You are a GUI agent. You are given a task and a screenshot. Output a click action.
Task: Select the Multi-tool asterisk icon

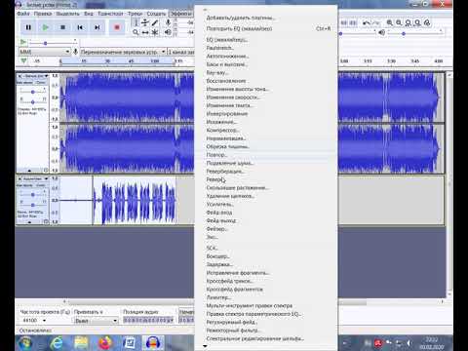tap(155, 32)
